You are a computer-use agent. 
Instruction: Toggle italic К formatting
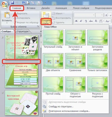click(x=81, y=21)
